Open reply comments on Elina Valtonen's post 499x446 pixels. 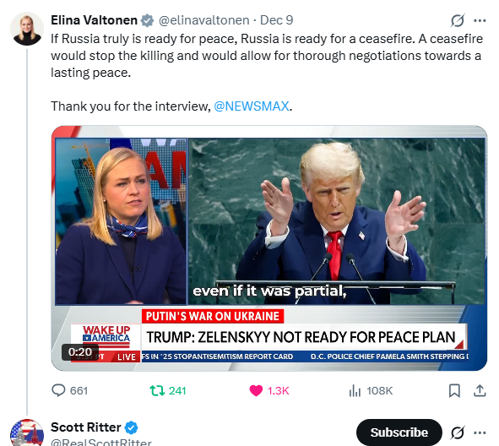point(70,390)
